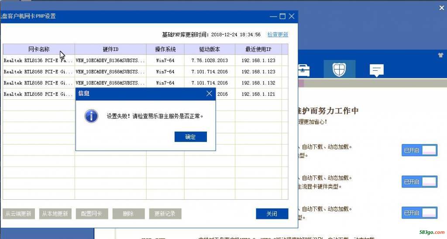Open the shield security tab icon in background window

pos(339,69)
